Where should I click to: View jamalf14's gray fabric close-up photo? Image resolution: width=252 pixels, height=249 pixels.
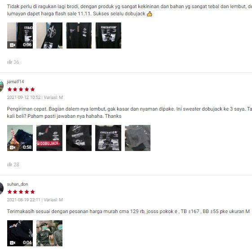tap(138, 138)
